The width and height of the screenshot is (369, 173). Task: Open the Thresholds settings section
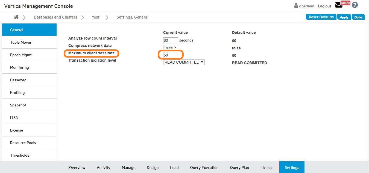(x=20, y=155)
